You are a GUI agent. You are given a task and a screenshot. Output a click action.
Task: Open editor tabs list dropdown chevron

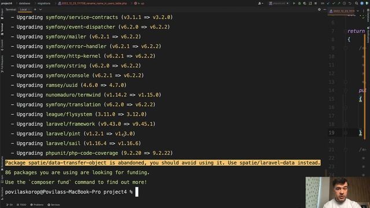(x=358, y=11)
